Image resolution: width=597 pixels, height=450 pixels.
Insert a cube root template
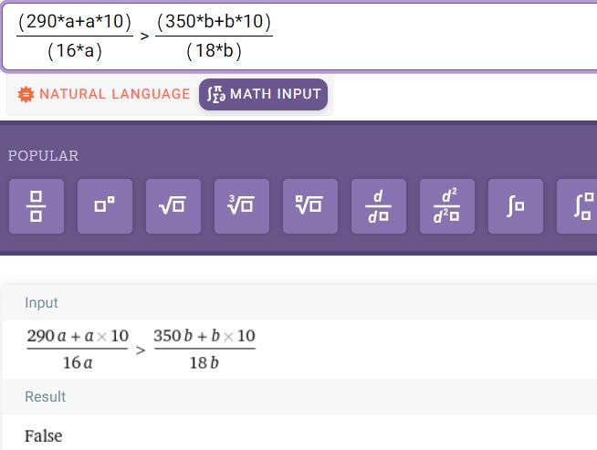coord(242,206)
